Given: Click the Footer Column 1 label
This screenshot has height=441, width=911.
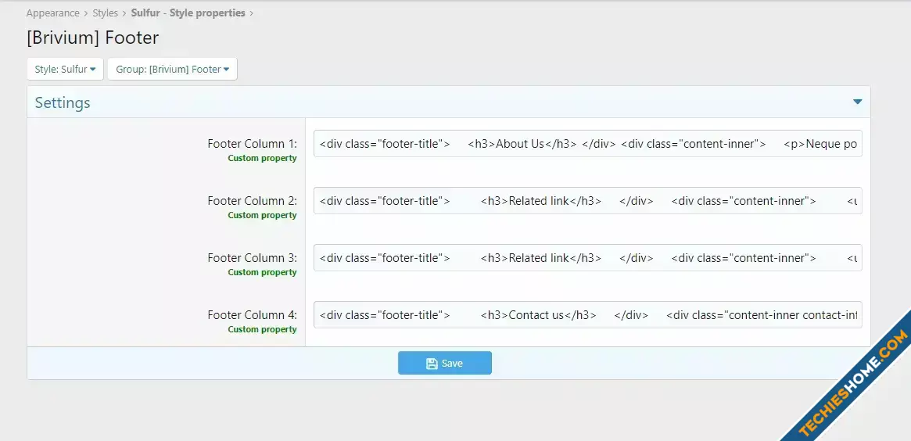Looking at the screenshot, I should click(x=252, y=144).
